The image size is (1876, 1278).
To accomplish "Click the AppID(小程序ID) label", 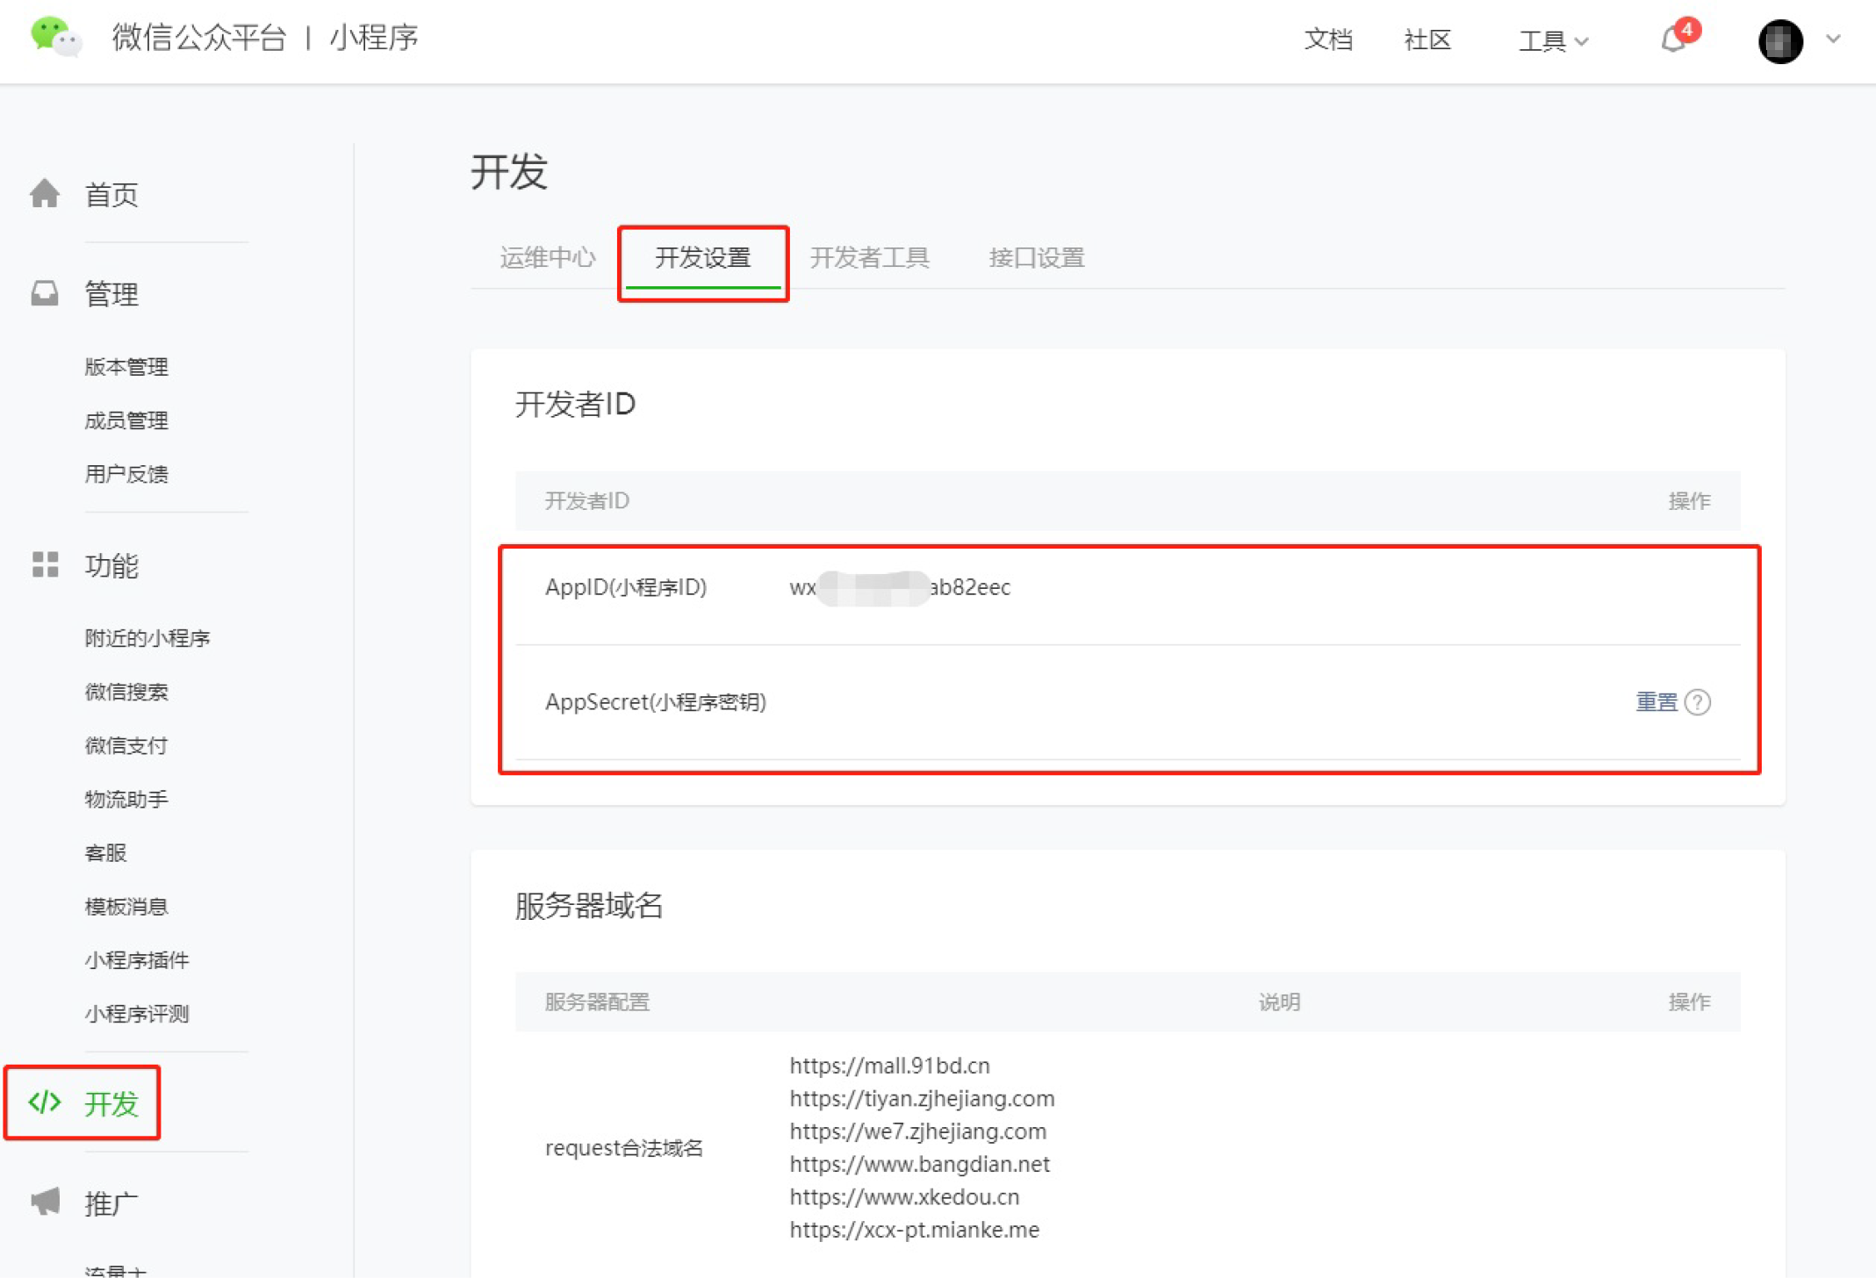I will [x=626, y=587].
